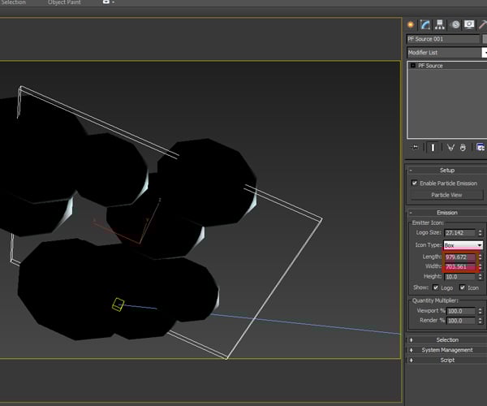Viewport: 487px width, 406px height.
Task: Open the Hierarchy panel tab
Action: (x=440, y=24)
